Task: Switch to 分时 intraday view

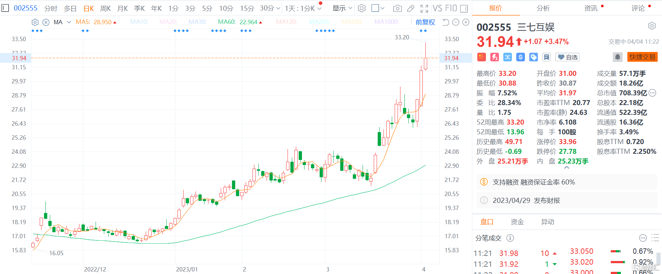Action: [x=51, y=8]
